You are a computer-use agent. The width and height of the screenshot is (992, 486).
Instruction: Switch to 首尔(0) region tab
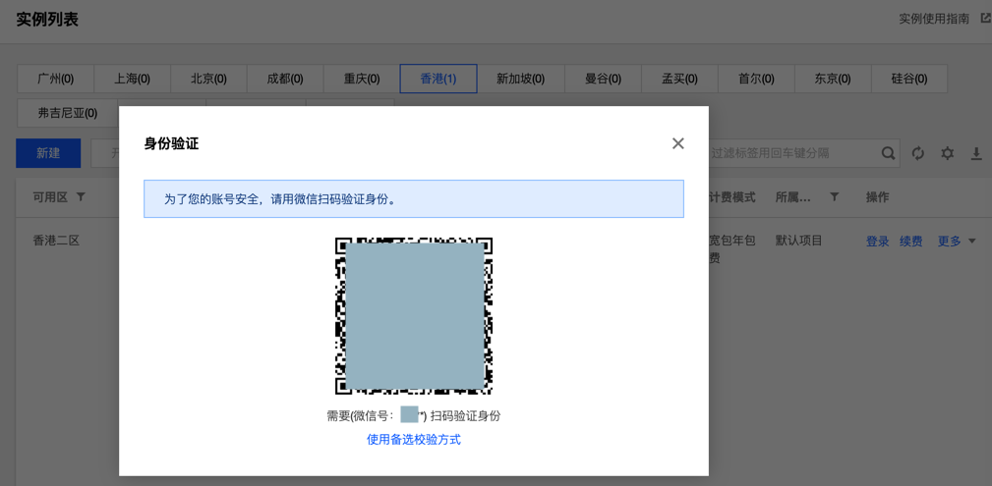[x=756, y=79]
